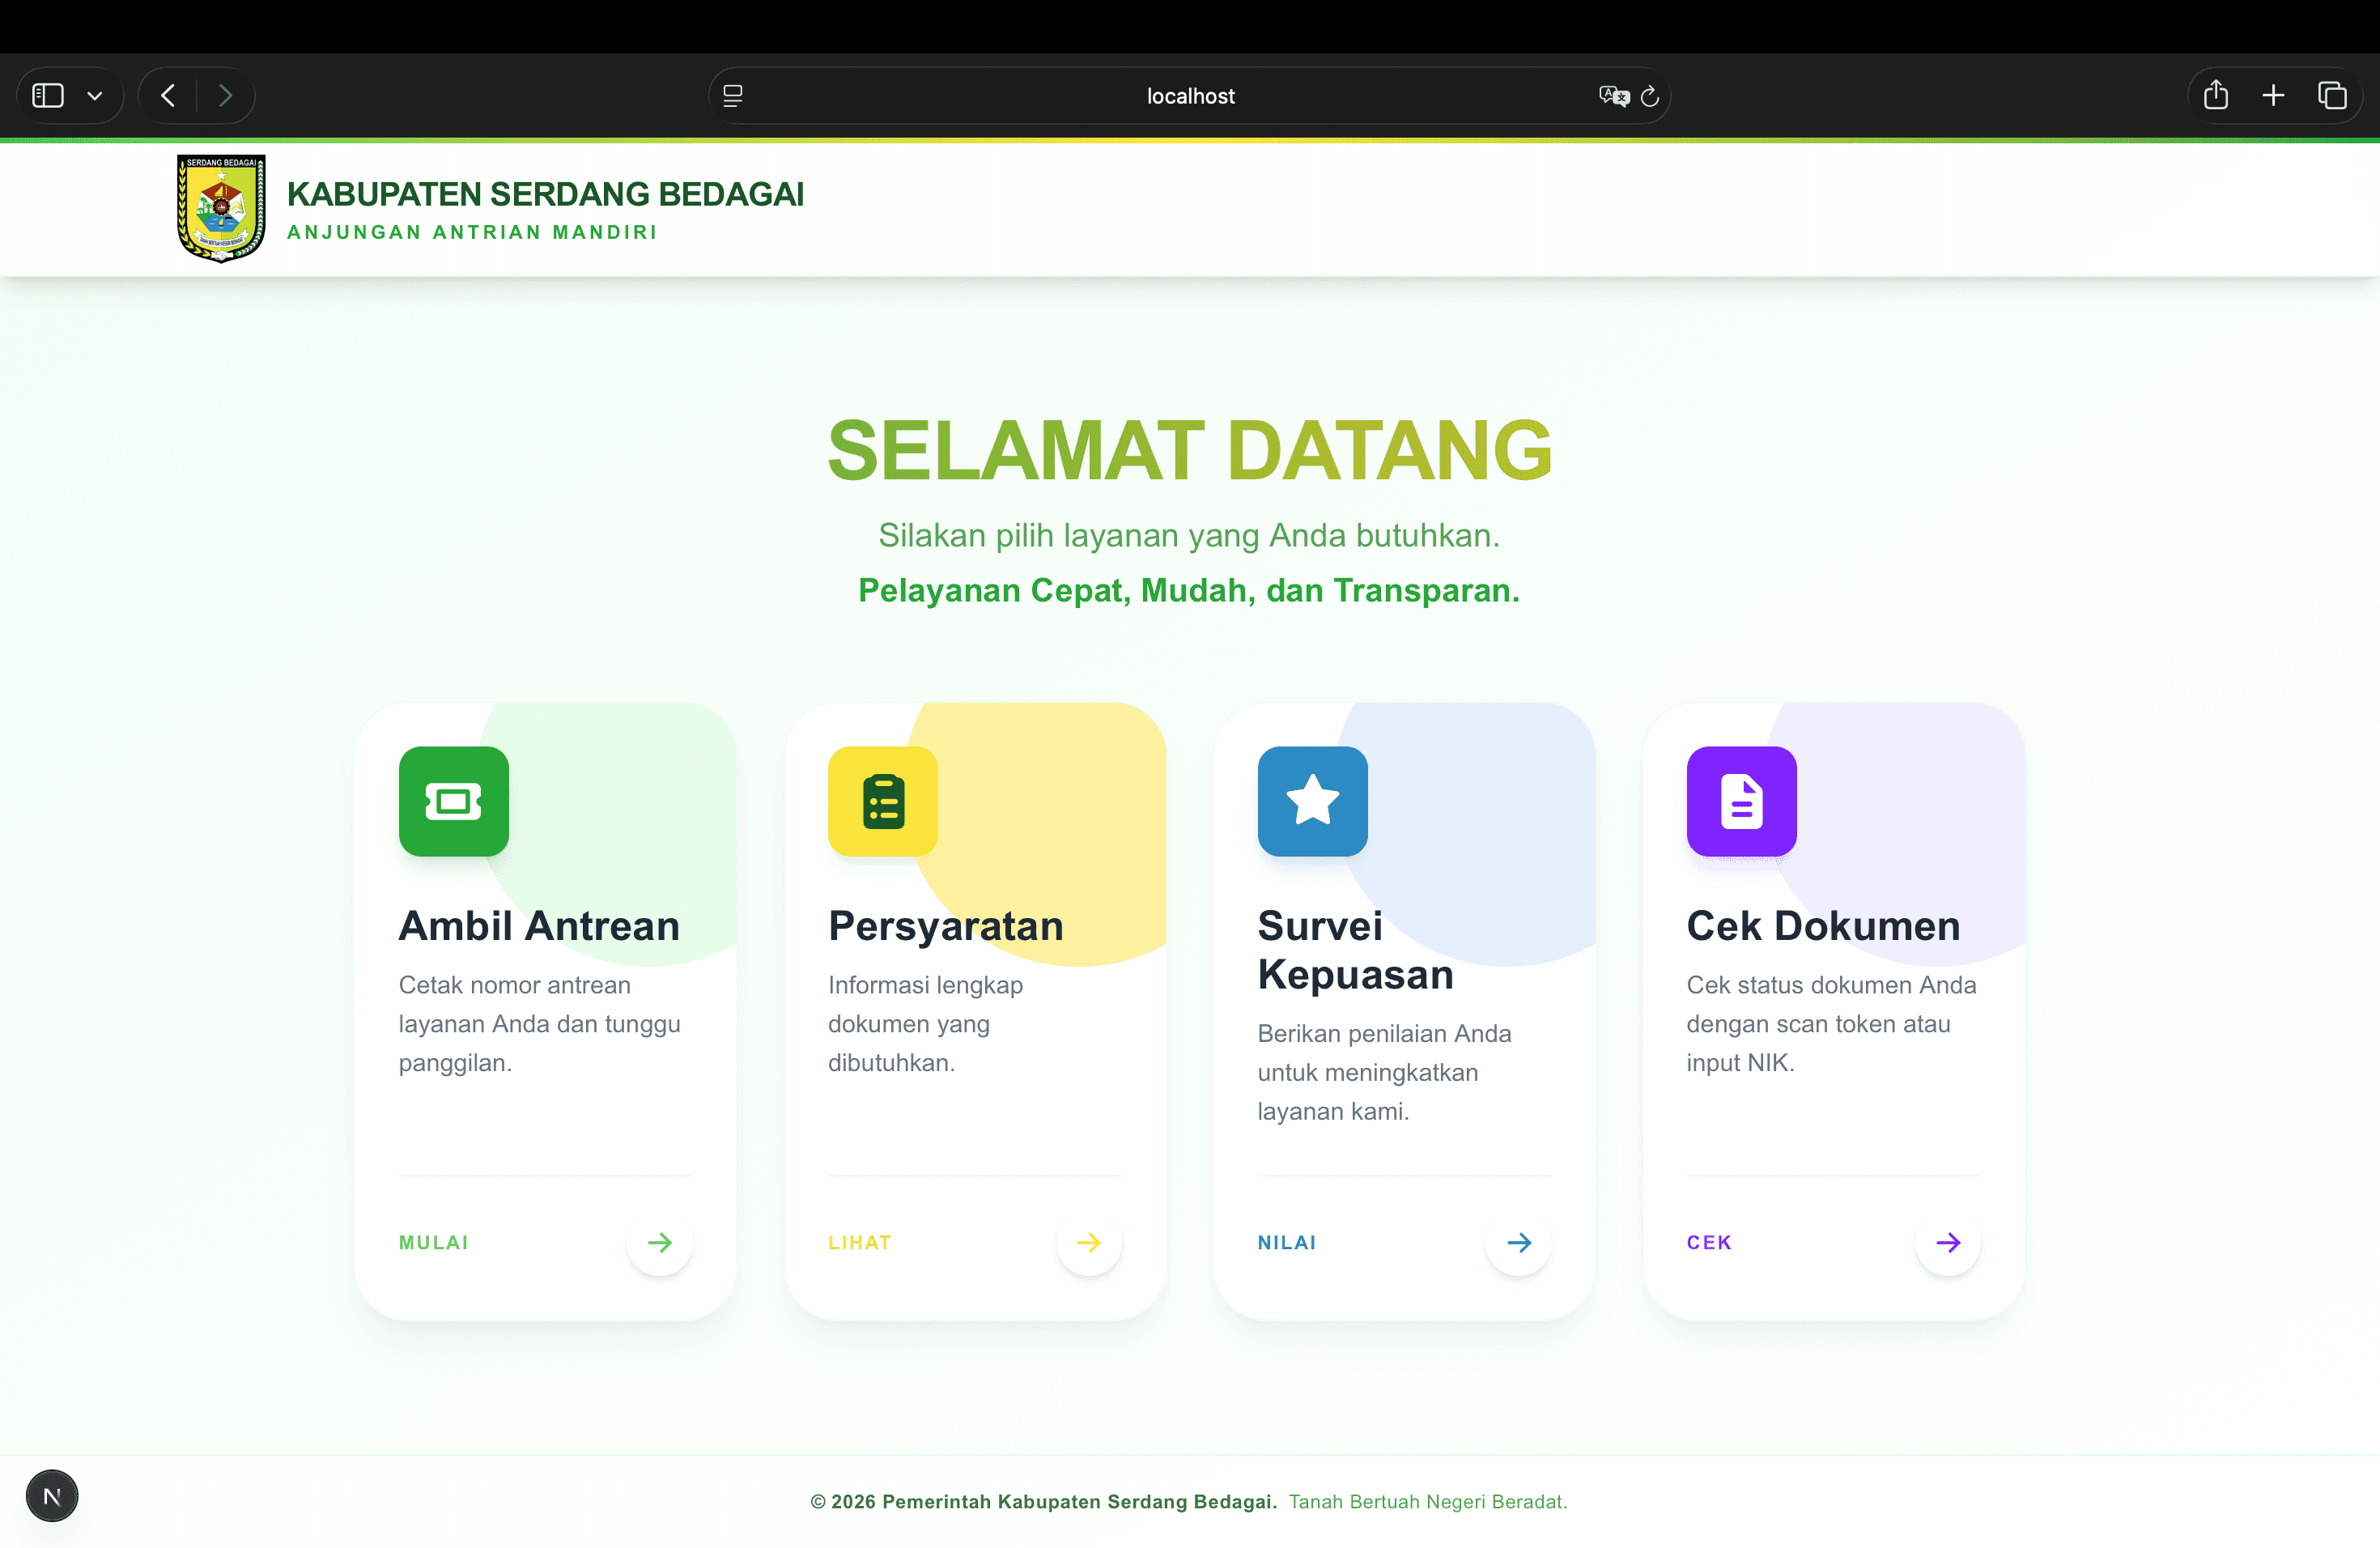Click the yellow Persyaratan clipboard icon
The image size is (2380, 1548).
pos(883,802)
